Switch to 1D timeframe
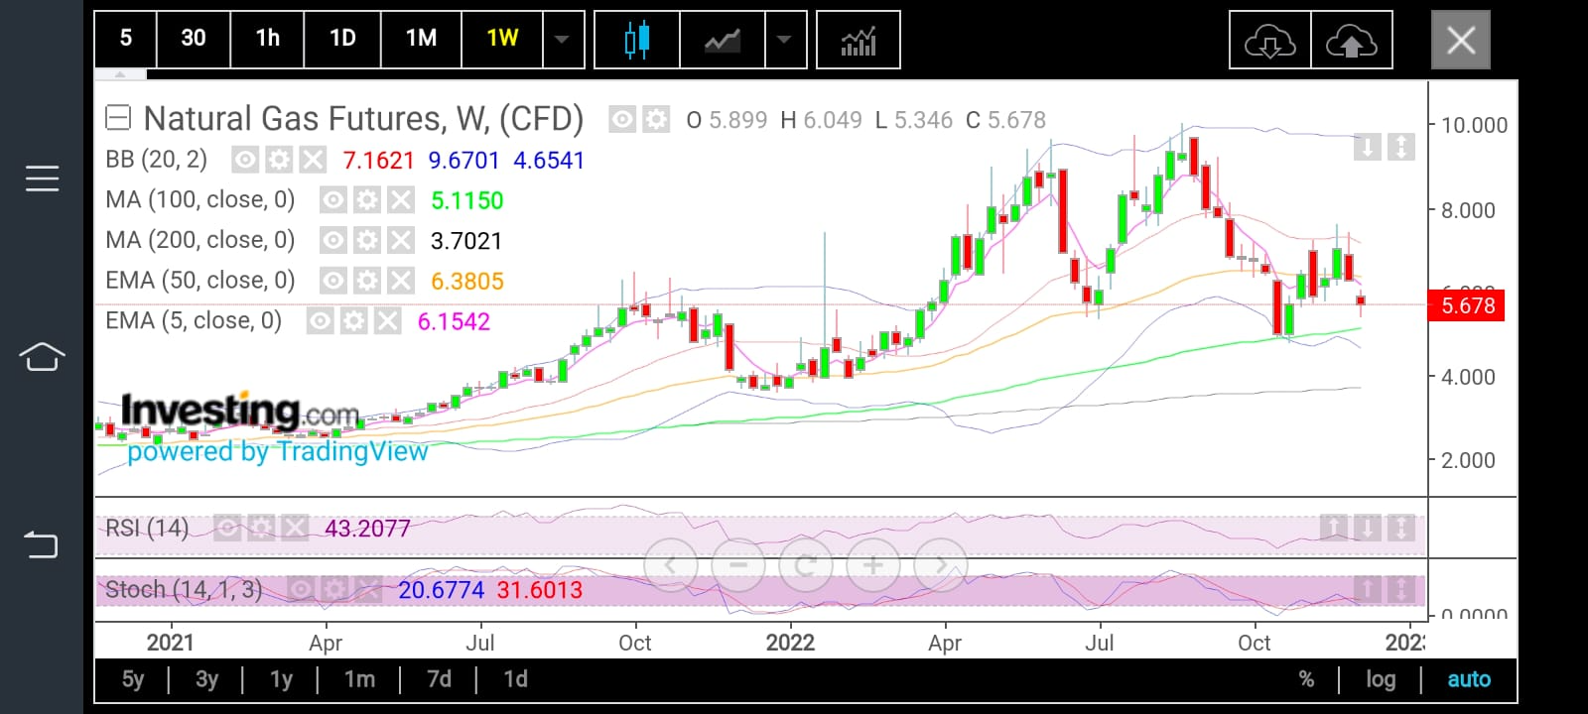 (x=342, y=39)
